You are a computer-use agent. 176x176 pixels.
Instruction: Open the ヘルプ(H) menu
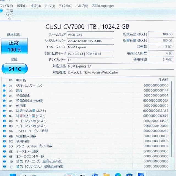[82, 6]
